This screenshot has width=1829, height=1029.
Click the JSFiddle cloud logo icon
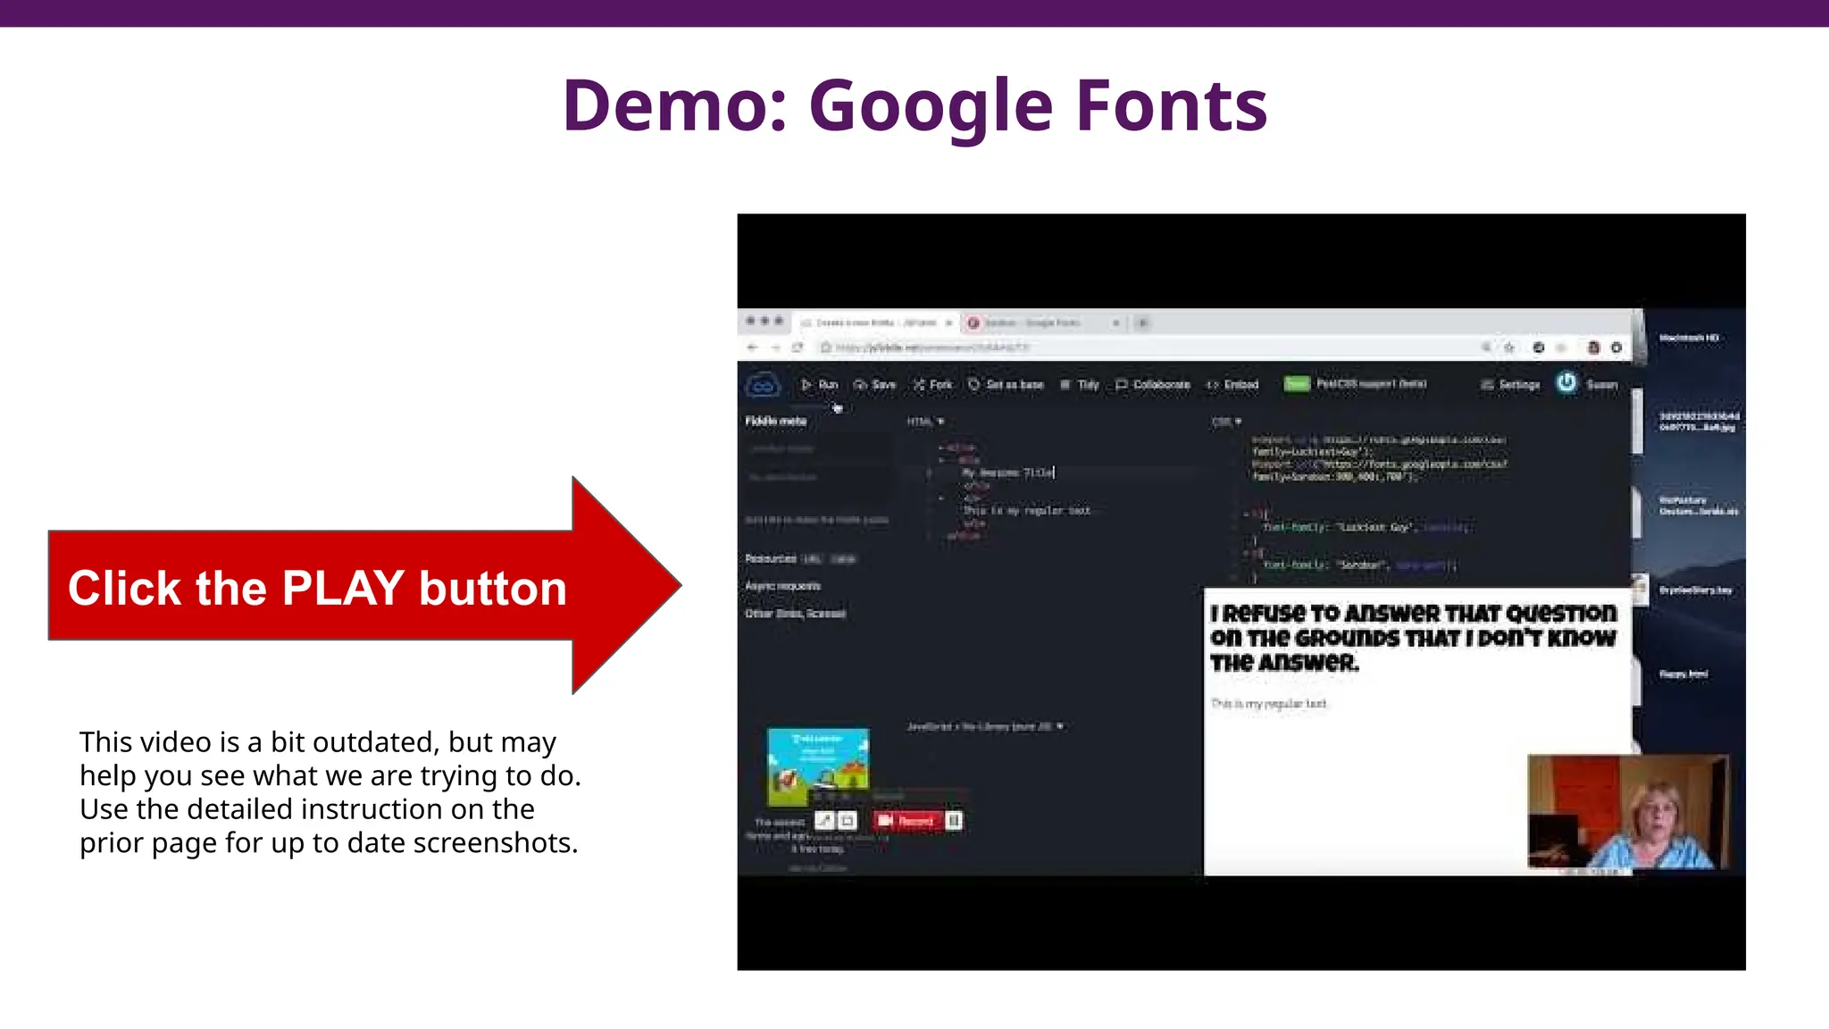point(762,385)
